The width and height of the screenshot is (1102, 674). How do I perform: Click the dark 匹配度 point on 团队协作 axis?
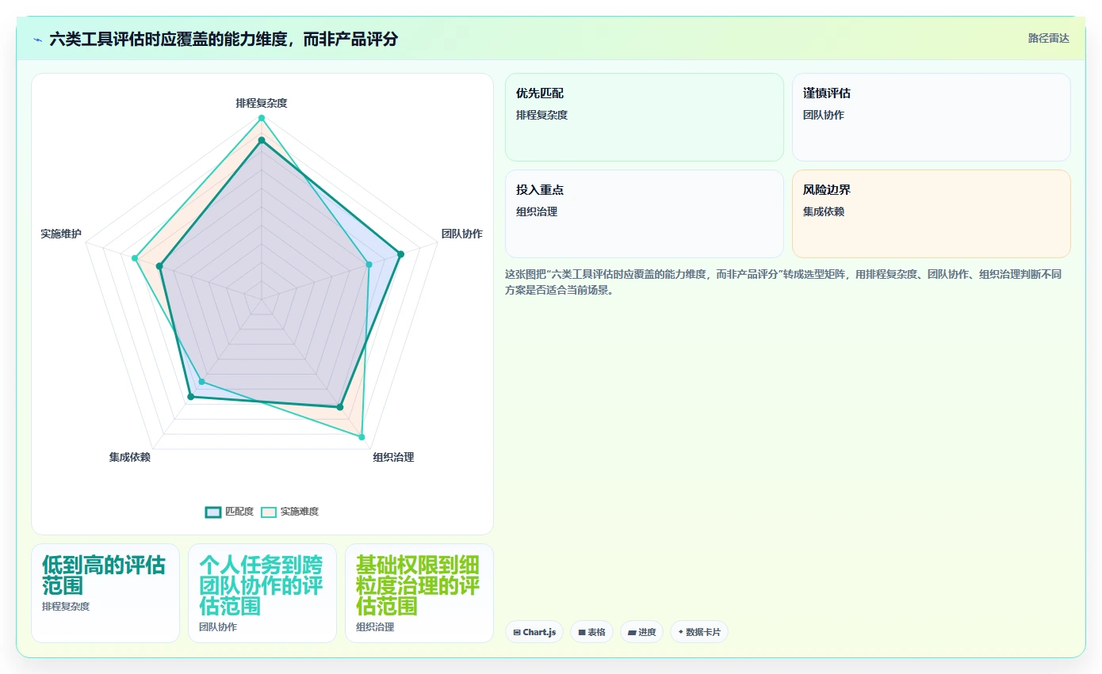(400, 254)
